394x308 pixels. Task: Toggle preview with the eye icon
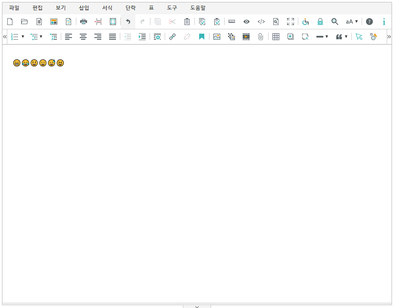(247, 22)
